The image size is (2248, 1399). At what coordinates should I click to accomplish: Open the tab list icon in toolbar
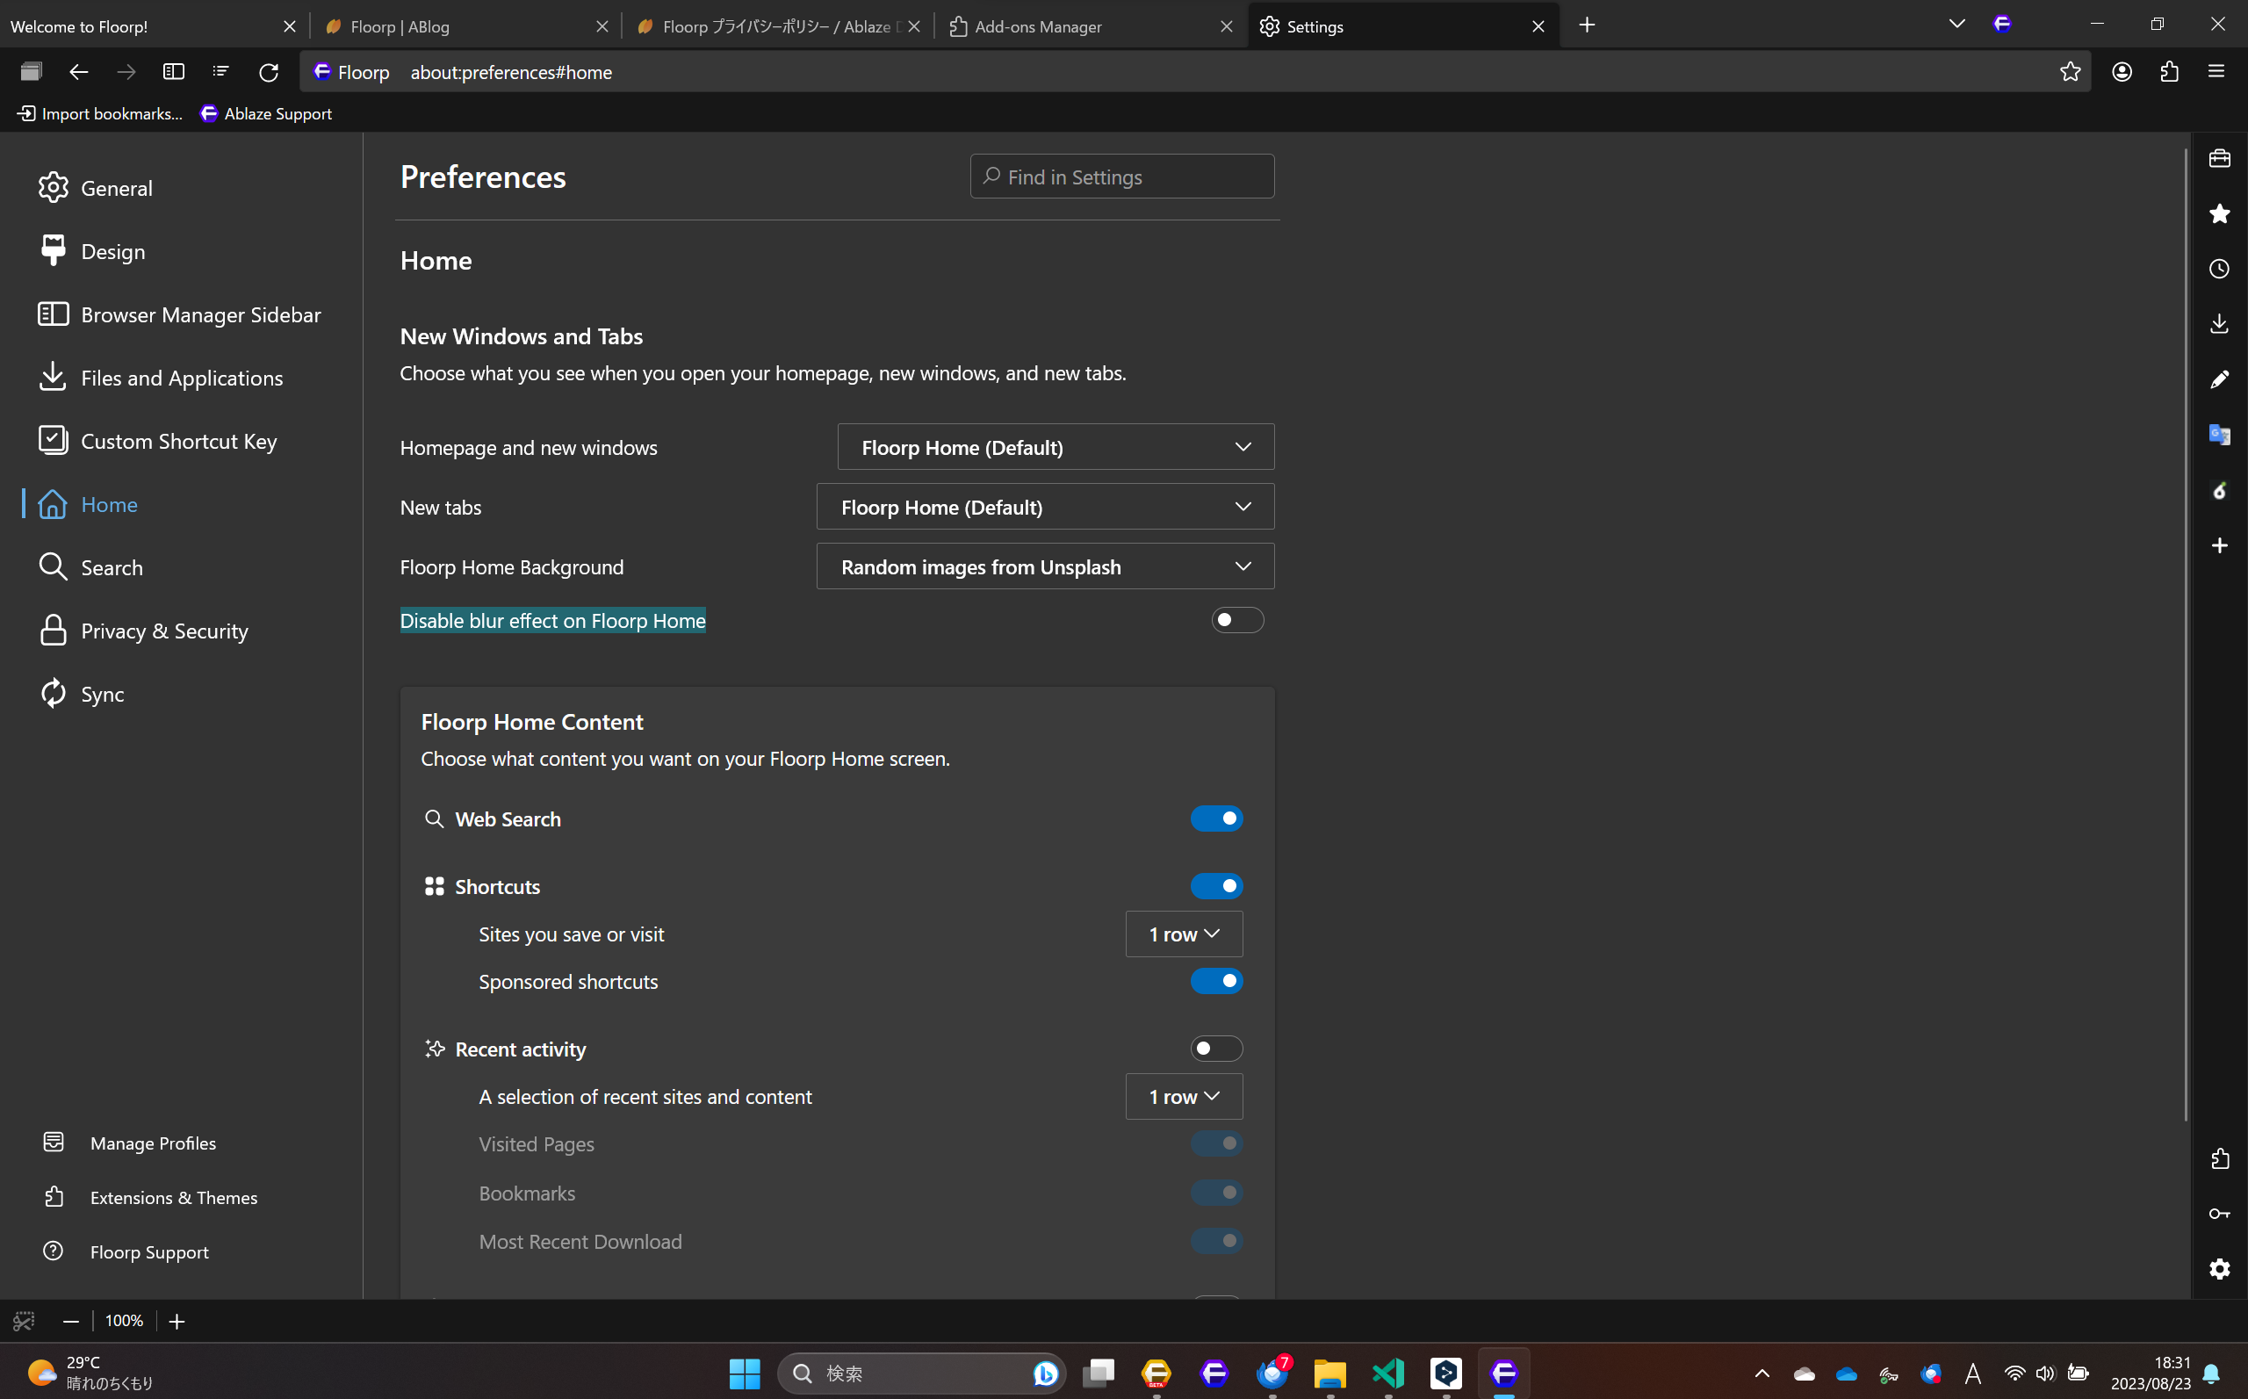coord(220,72)
